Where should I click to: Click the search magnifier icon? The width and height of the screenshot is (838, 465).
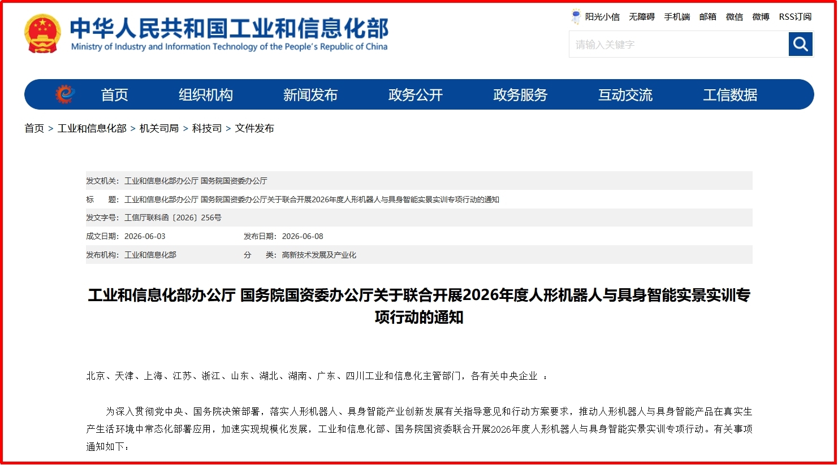coord(800,44)
